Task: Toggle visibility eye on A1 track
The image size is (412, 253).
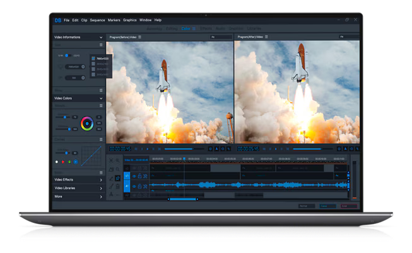Action: click(x=134, y=186)
